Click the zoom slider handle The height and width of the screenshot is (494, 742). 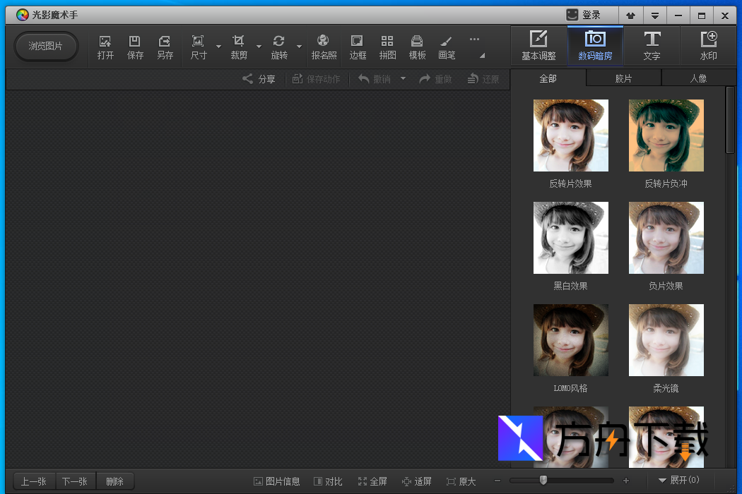coord(543,481)
